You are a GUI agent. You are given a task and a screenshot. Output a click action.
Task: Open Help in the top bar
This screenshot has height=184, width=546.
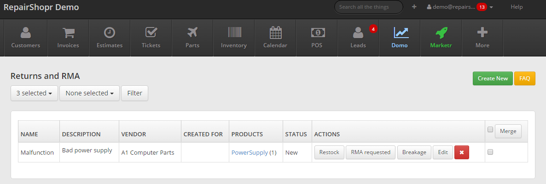(x=517, y=7)
